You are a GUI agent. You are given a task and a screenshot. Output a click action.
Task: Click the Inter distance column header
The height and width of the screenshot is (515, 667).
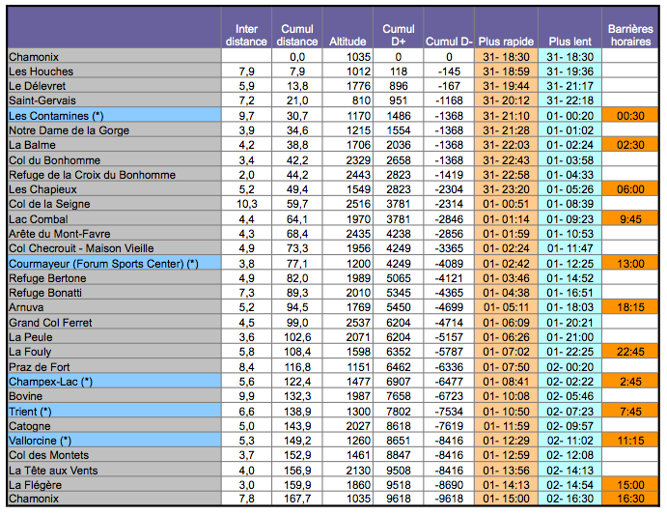pos(246,36)
